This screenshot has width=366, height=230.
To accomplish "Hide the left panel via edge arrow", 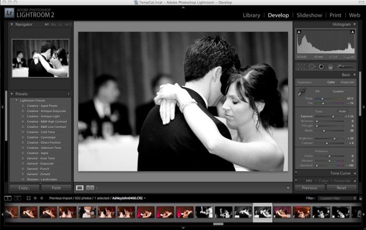I will [x=2, y=107].
